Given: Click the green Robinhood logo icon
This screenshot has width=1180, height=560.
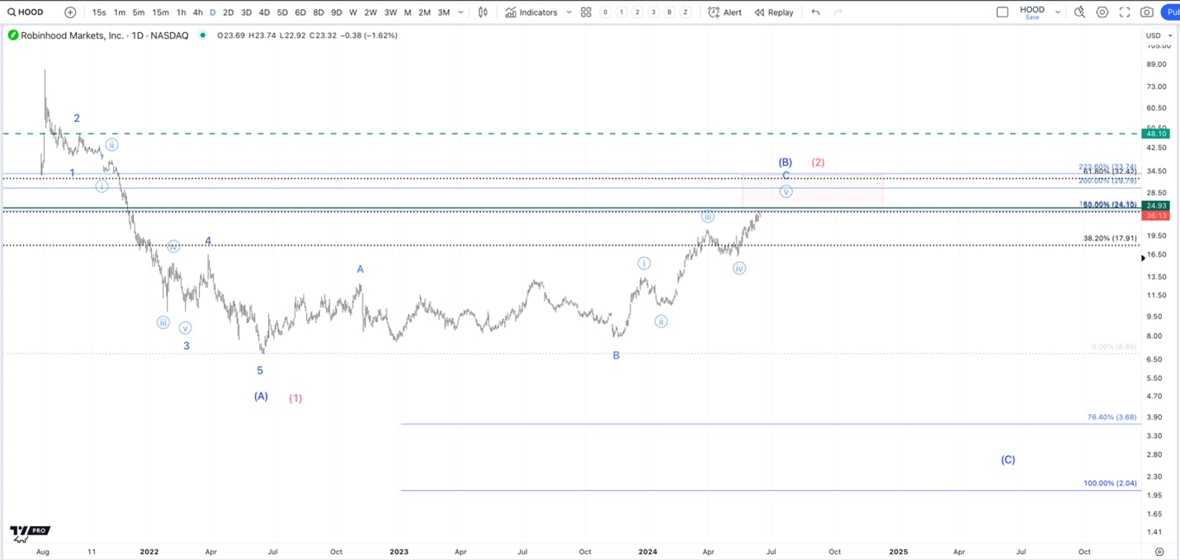Looking at the screenshot, I should point(12,35).
